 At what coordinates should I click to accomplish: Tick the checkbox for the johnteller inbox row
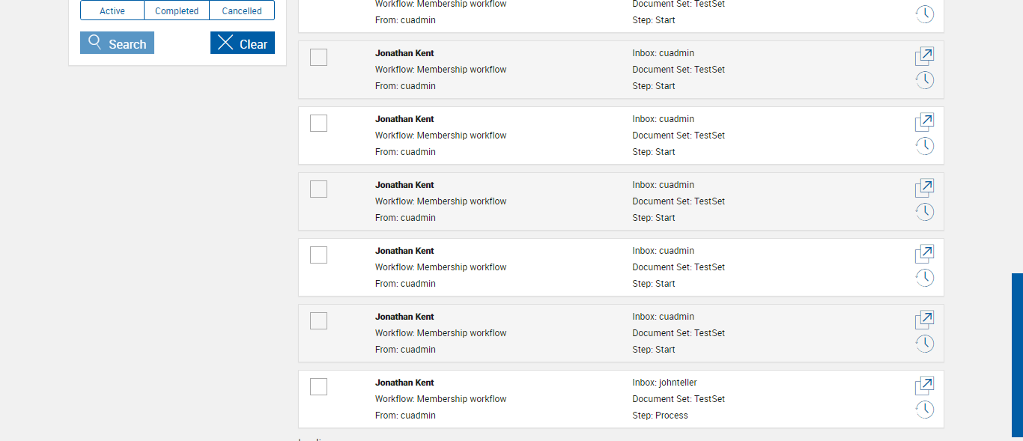tap(318, 387)
